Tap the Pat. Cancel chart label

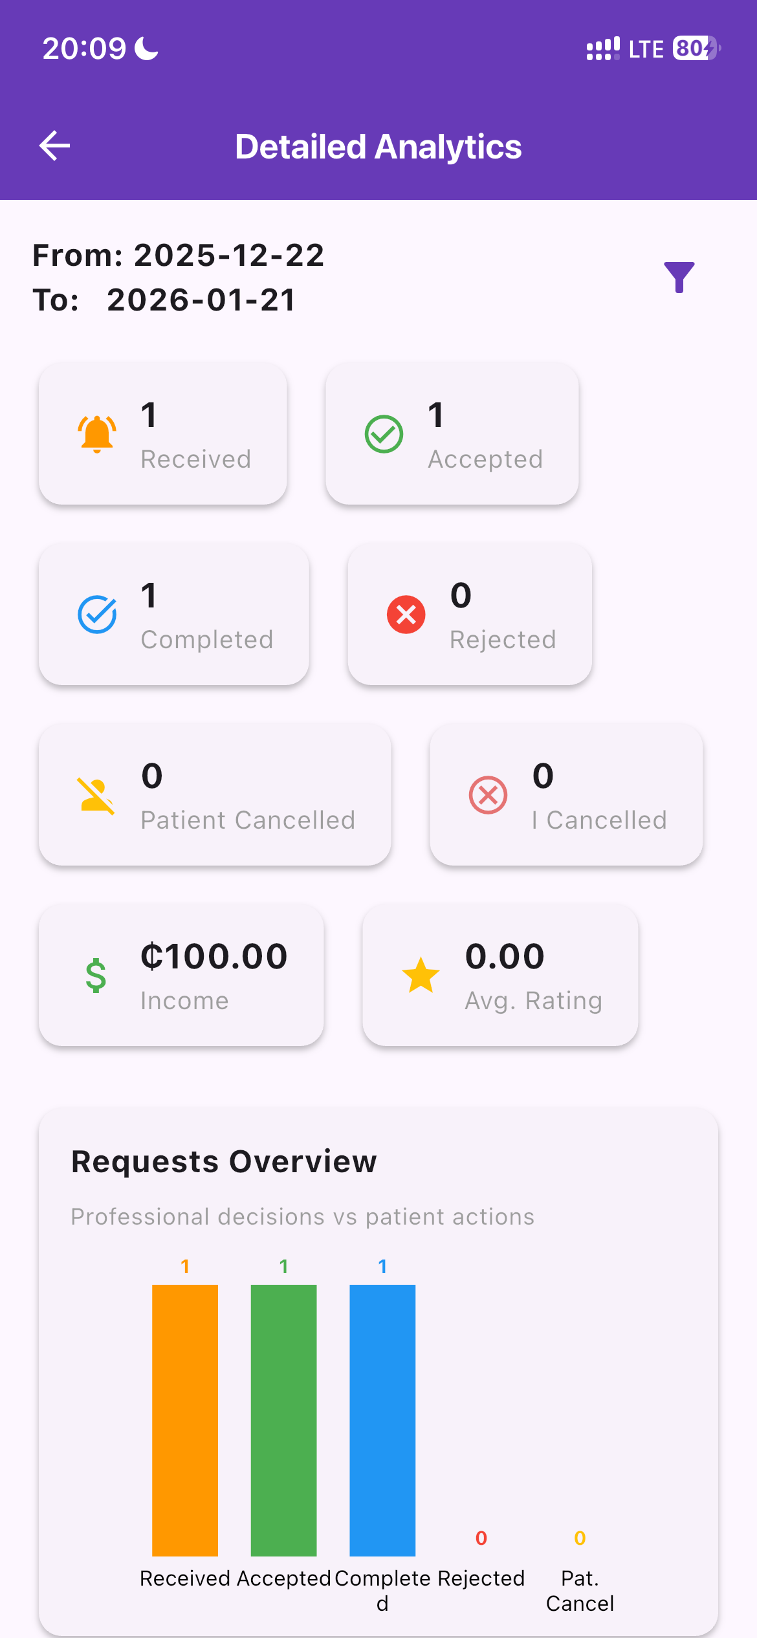pyautogui.click(x=580, y=1591)
